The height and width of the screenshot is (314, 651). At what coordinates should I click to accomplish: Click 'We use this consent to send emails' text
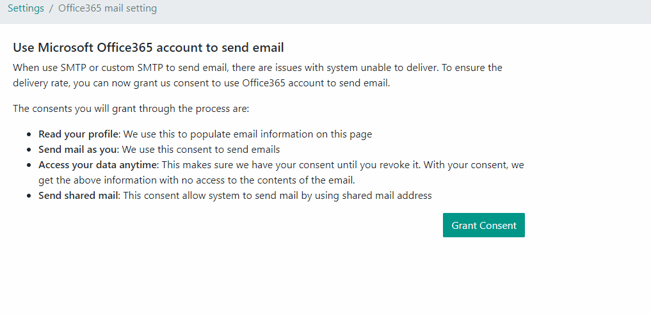[202, 150]
